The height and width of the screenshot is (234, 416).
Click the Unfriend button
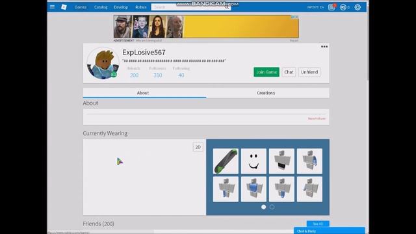coord(309,72)
